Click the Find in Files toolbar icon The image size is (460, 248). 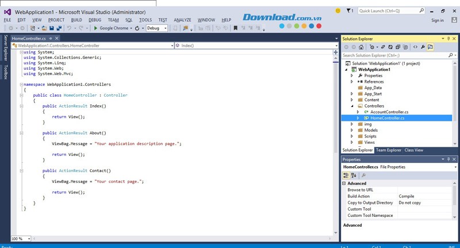[185, 28]
